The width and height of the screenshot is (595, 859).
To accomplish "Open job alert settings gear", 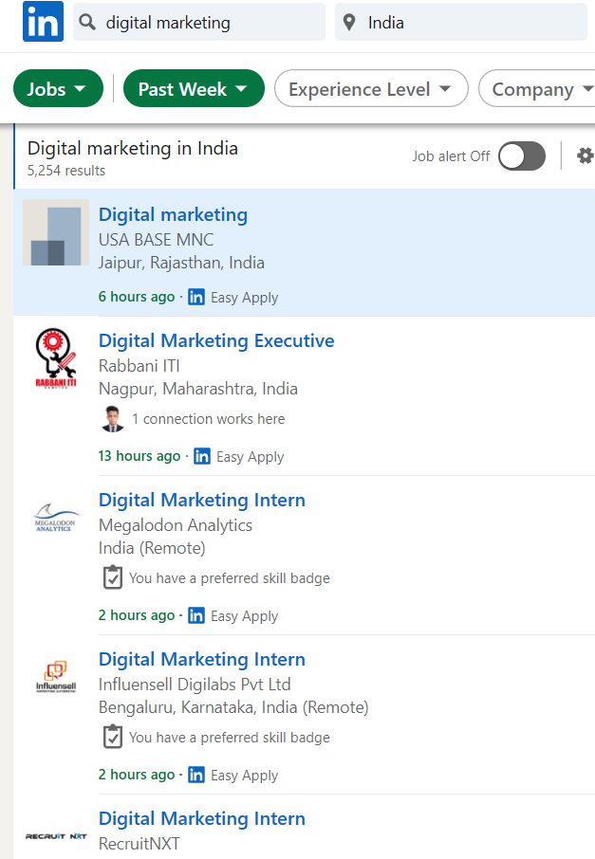I will point(585,155).
